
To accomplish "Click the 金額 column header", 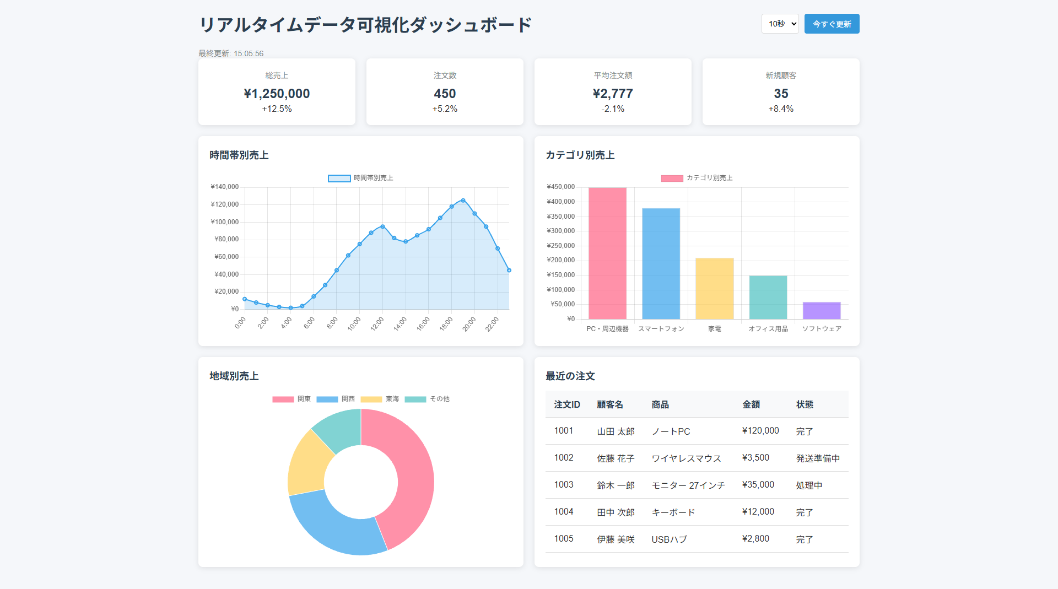I will (x=751, y=404).
